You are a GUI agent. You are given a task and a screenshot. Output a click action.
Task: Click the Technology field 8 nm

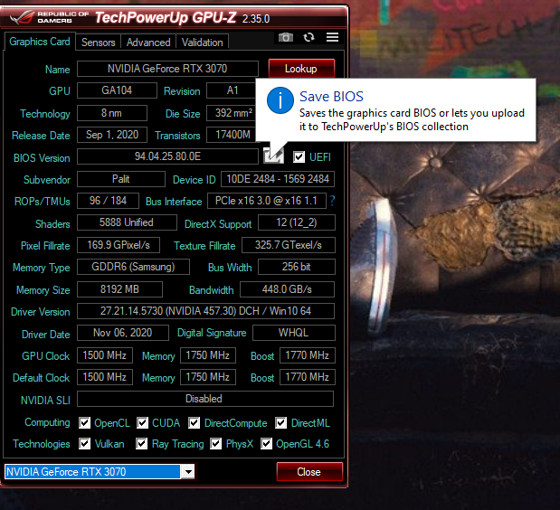(x=112, y=113)
